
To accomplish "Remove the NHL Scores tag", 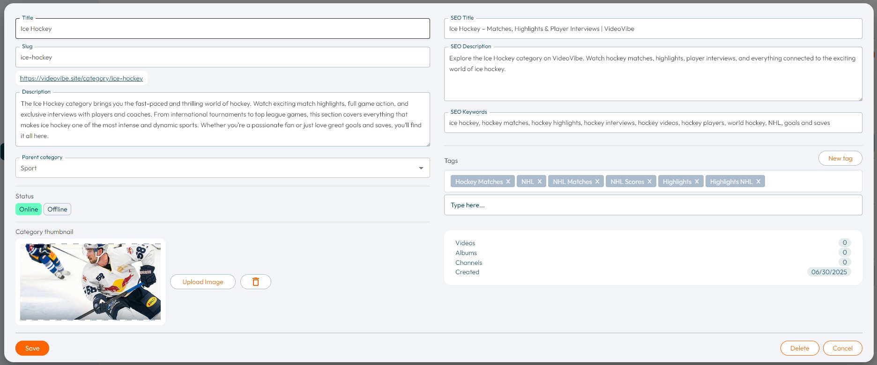I will [x=649, y=182].
